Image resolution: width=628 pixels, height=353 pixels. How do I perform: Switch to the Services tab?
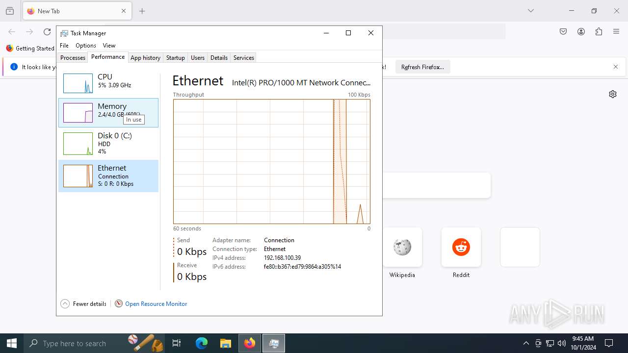point(244,57)
